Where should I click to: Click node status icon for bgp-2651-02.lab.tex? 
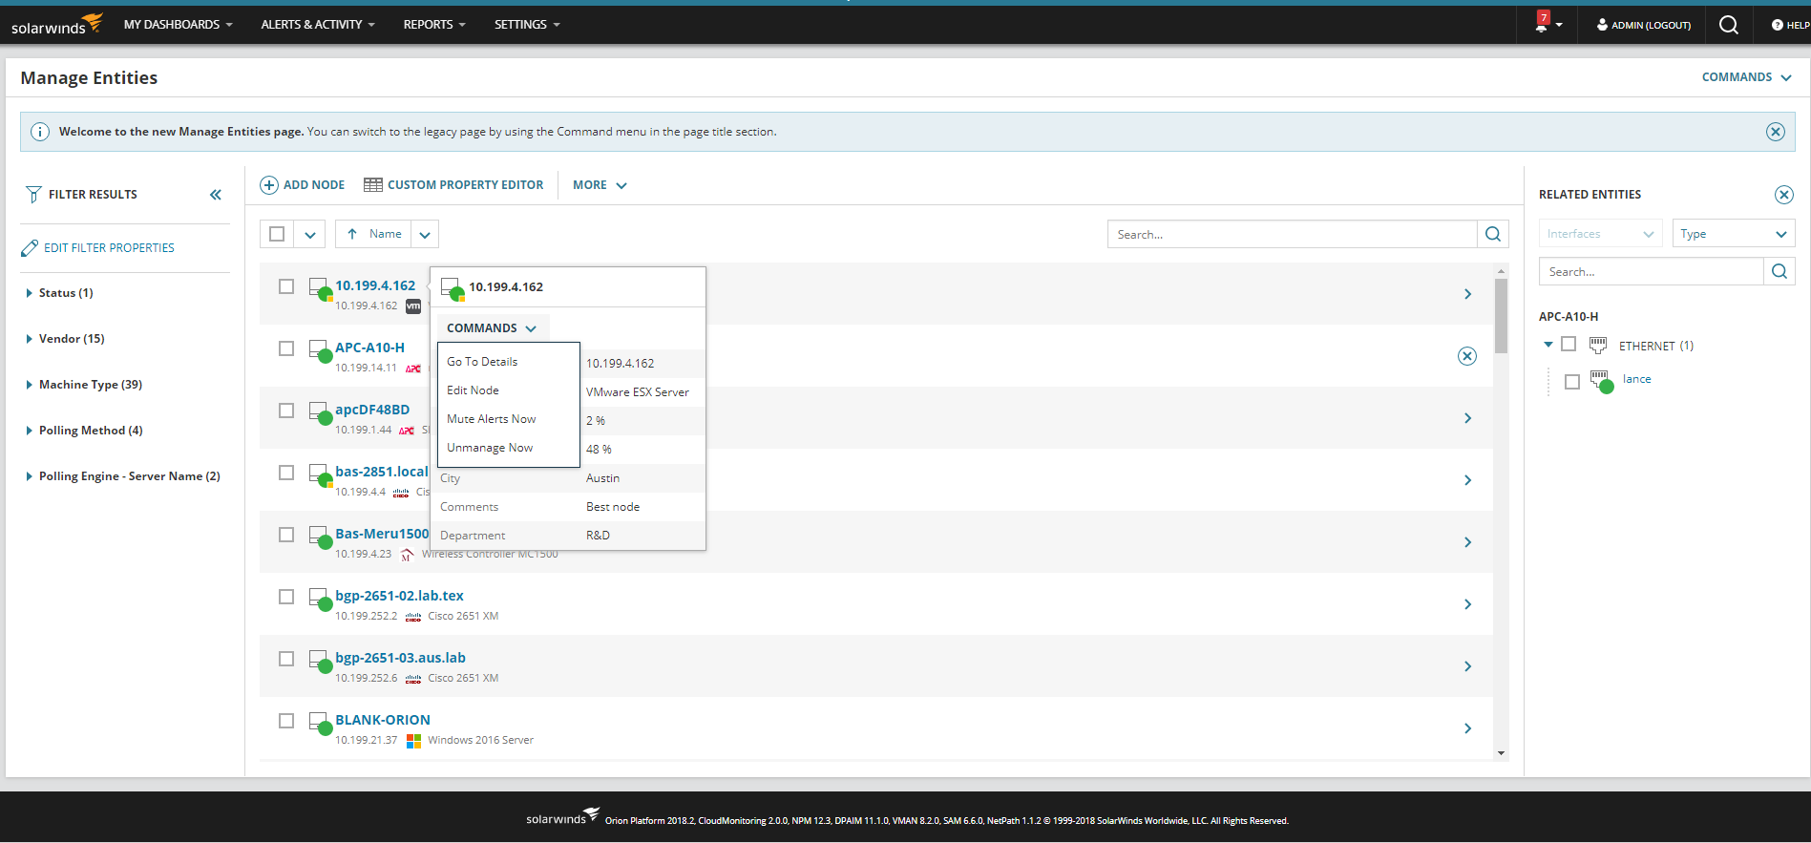(x=320, y=599)
